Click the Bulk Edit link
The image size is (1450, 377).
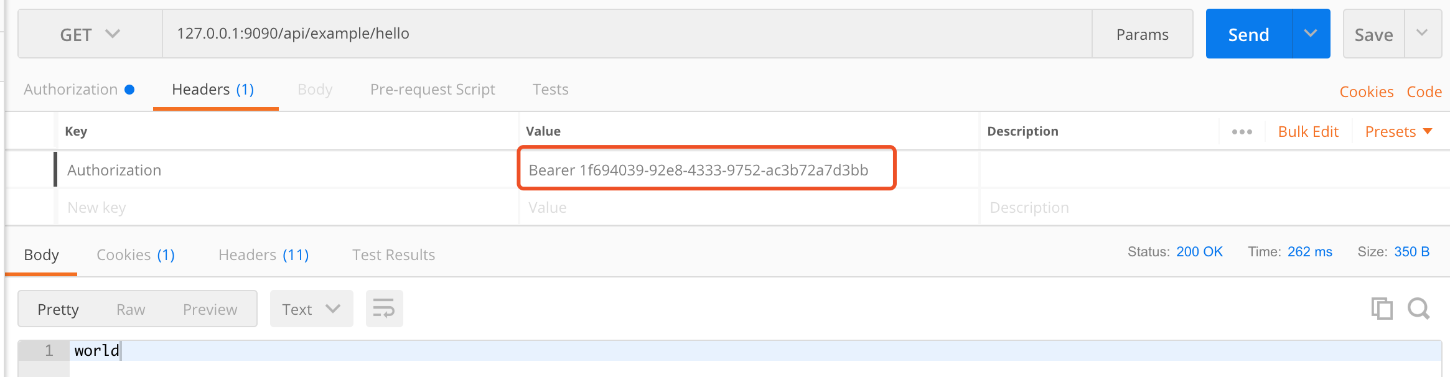click(x=1308, y=131)
